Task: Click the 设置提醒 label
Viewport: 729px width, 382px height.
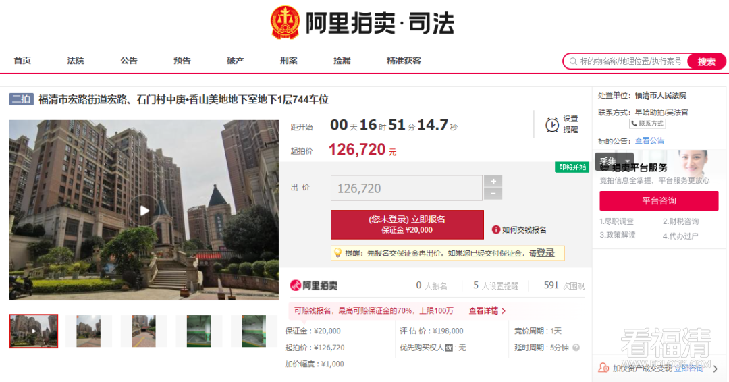Action: pyautogui.click(x=570, y=124)
